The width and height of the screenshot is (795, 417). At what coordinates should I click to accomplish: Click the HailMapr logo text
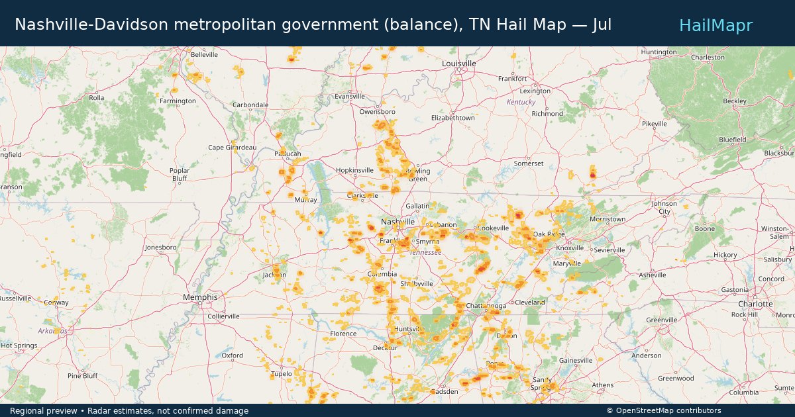[715, 25]
